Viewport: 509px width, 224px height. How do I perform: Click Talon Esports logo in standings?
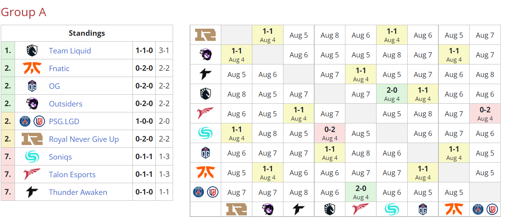[x=32, y=174]
